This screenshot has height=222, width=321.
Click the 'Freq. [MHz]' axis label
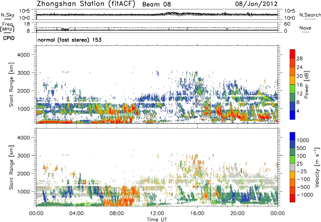(x=7, y=27)
